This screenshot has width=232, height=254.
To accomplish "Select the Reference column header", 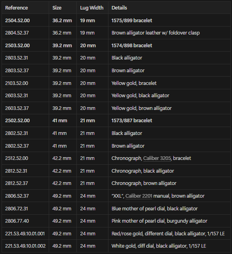I will click(x=25, y=8).
